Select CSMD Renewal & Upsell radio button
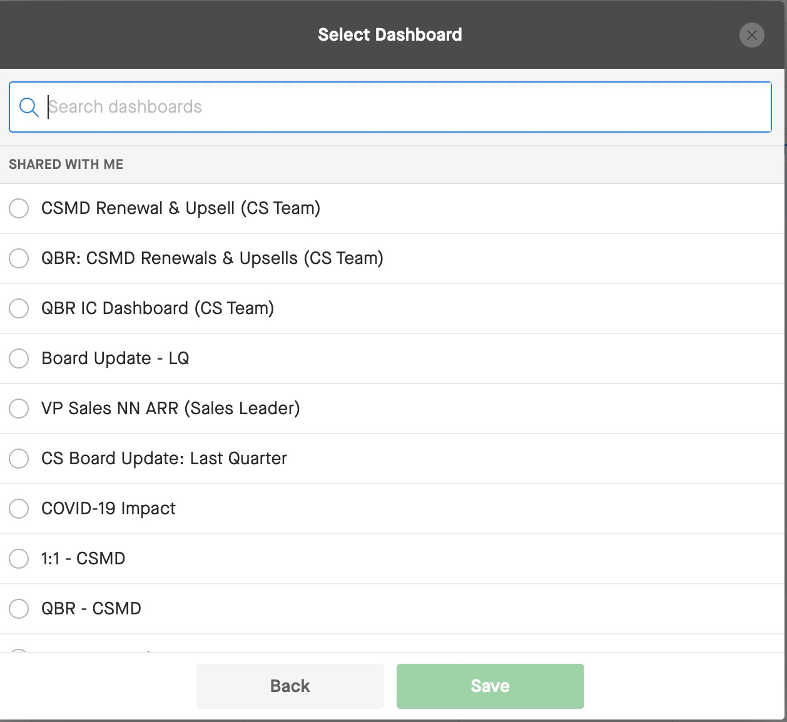 (x=19, y=208)
